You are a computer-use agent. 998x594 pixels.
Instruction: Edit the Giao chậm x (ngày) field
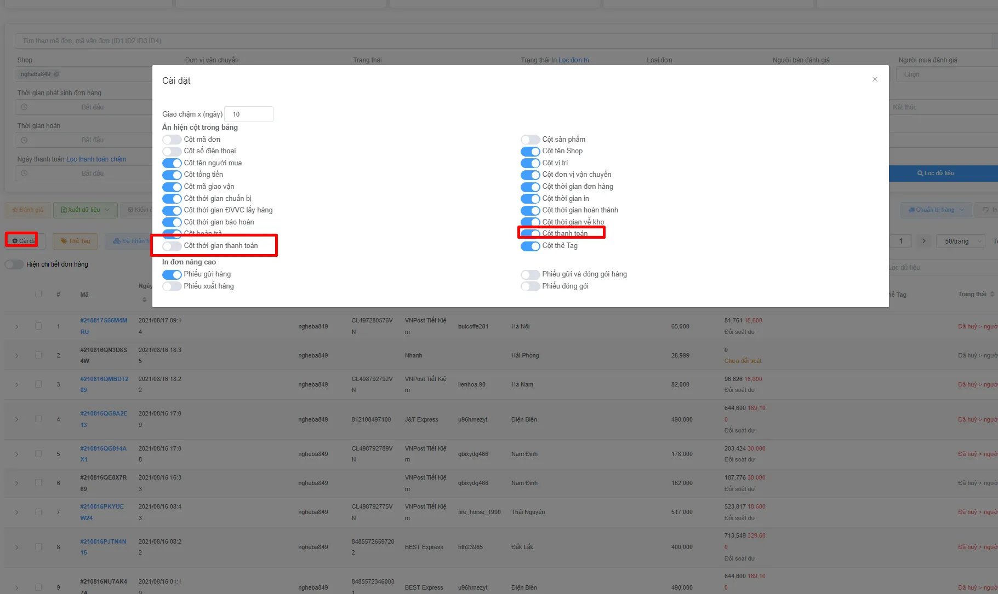coord(249,114)
